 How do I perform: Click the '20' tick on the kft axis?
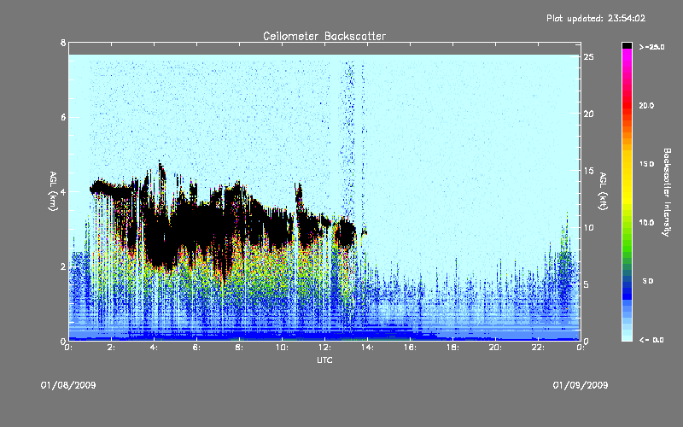(588, 114)
